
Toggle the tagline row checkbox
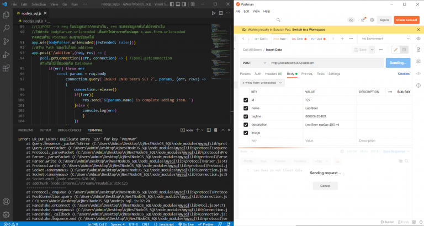tap(246, 116)
